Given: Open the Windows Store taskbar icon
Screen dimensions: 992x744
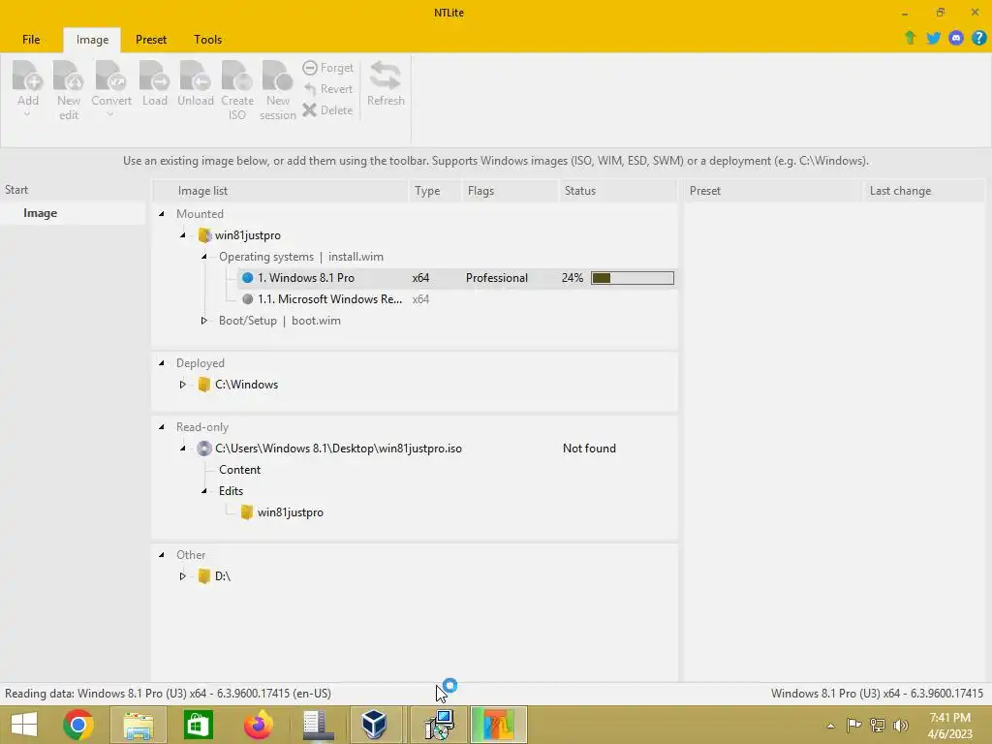Looking at the screenshot, I should point(198,725).
